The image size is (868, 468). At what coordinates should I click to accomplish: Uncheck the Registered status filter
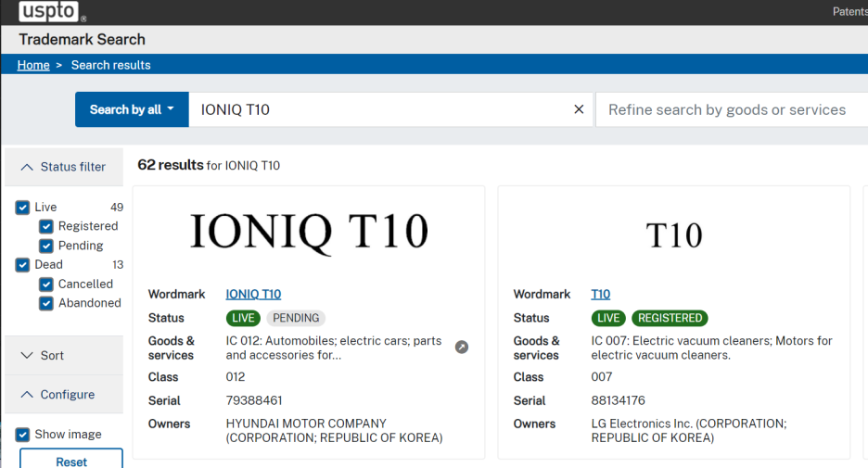46,226
